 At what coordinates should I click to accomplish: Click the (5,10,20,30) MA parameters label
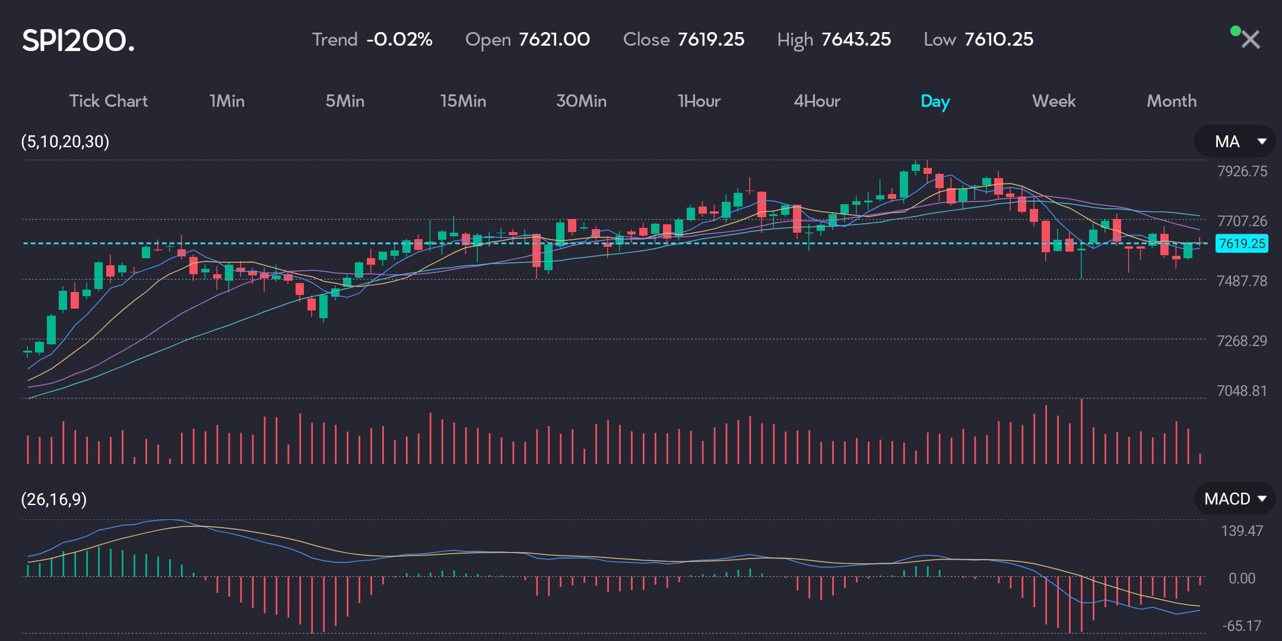pos(65,142)
